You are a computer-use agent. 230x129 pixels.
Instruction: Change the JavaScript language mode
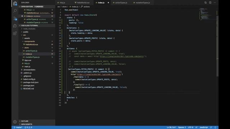tap(204, 128)
